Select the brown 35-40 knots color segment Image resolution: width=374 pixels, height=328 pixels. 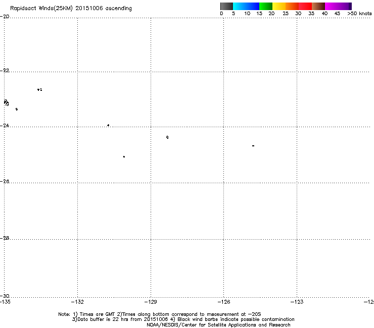(x=318, y=6)
